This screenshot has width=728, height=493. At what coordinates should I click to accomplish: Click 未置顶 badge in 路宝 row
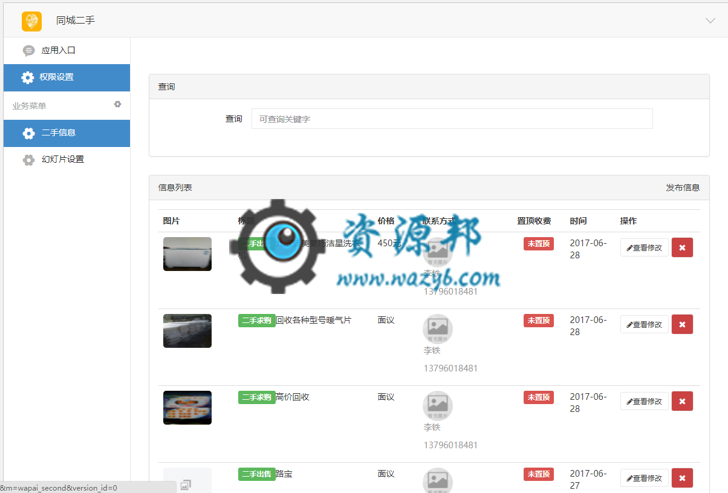[x=539, y=474]
